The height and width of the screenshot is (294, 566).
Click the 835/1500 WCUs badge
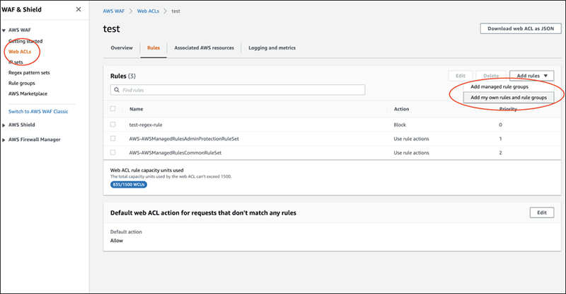[129, 184]
